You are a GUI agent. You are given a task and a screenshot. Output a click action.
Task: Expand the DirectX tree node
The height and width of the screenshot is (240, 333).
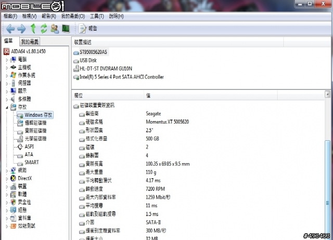pyautogui.click(x=7, y=179)
